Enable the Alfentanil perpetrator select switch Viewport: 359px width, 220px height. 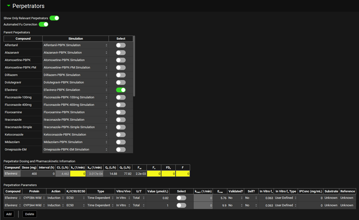tap(121, 45)
